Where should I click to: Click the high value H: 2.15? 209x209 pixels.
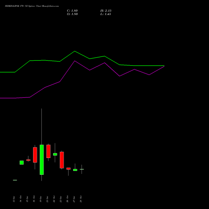(x=106, y=11)
